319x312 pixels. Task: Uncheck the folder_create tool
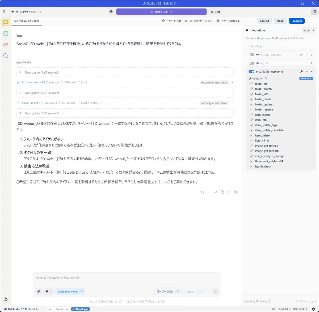click(x=252, y=99)
